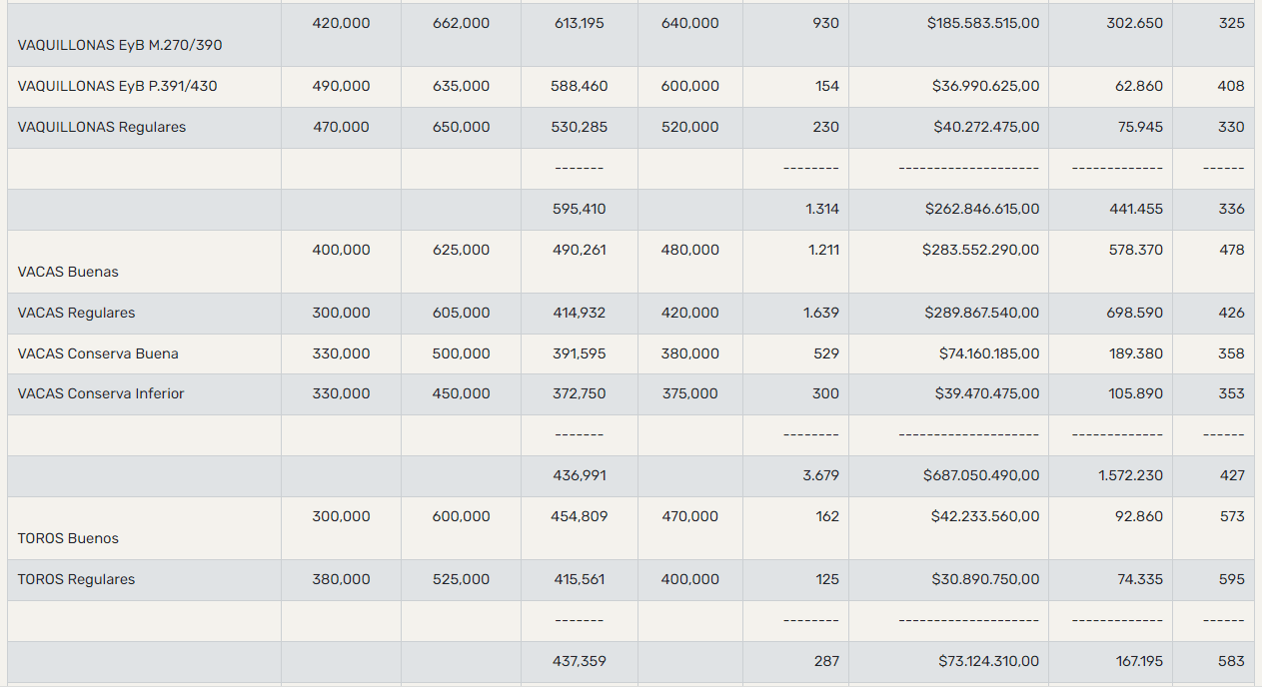Select the VACAS Buenas category label
The width and height of the screenshot is (1262, 692).
[x=68, y=273]
